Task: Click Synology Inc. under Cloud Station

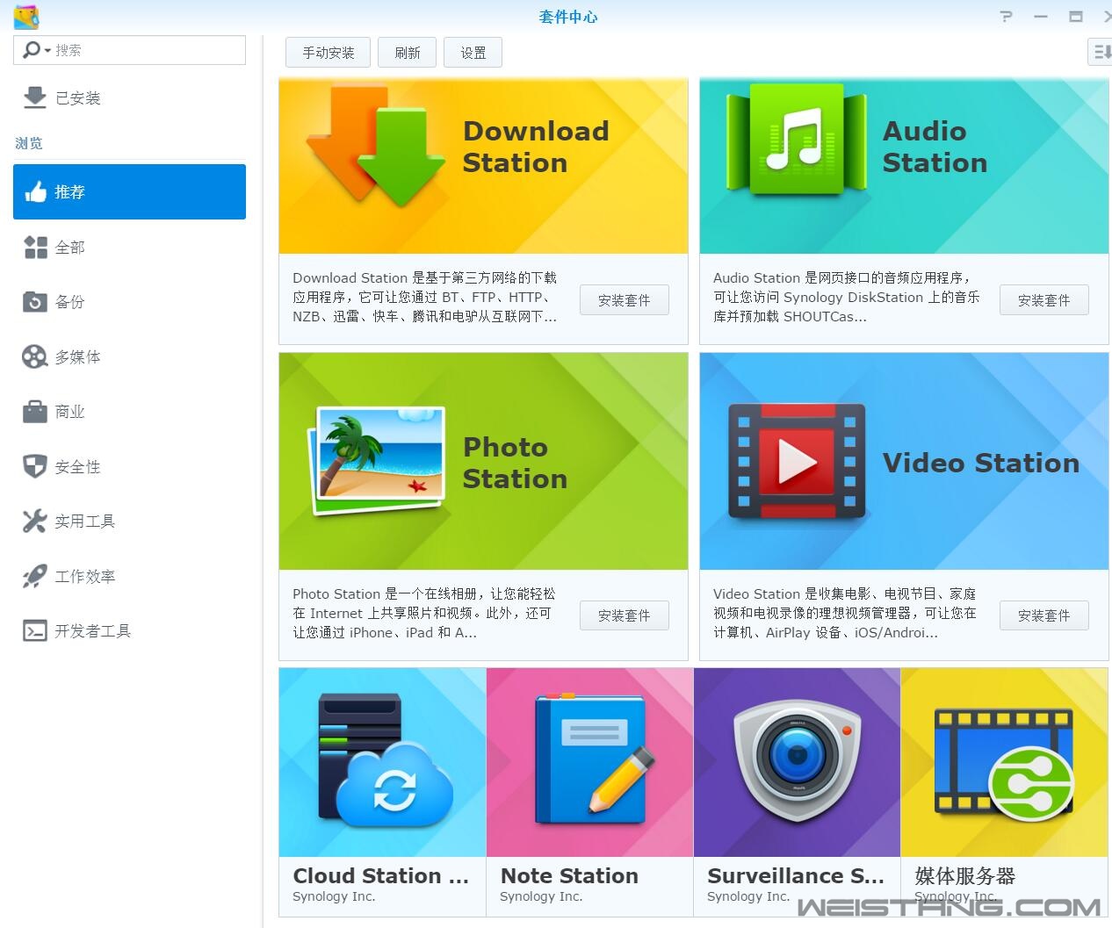Action: click(x=334, y=896)
